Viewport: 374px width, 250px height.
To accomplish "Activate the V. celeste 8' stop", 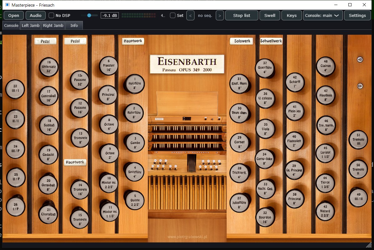I will pyautogui.click(x=265, y=98).
